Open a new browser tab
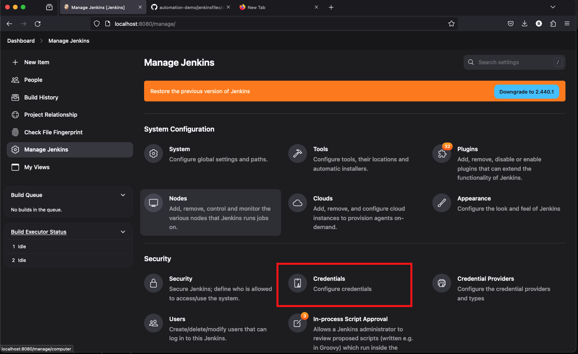578x354 pixels. 331,7
